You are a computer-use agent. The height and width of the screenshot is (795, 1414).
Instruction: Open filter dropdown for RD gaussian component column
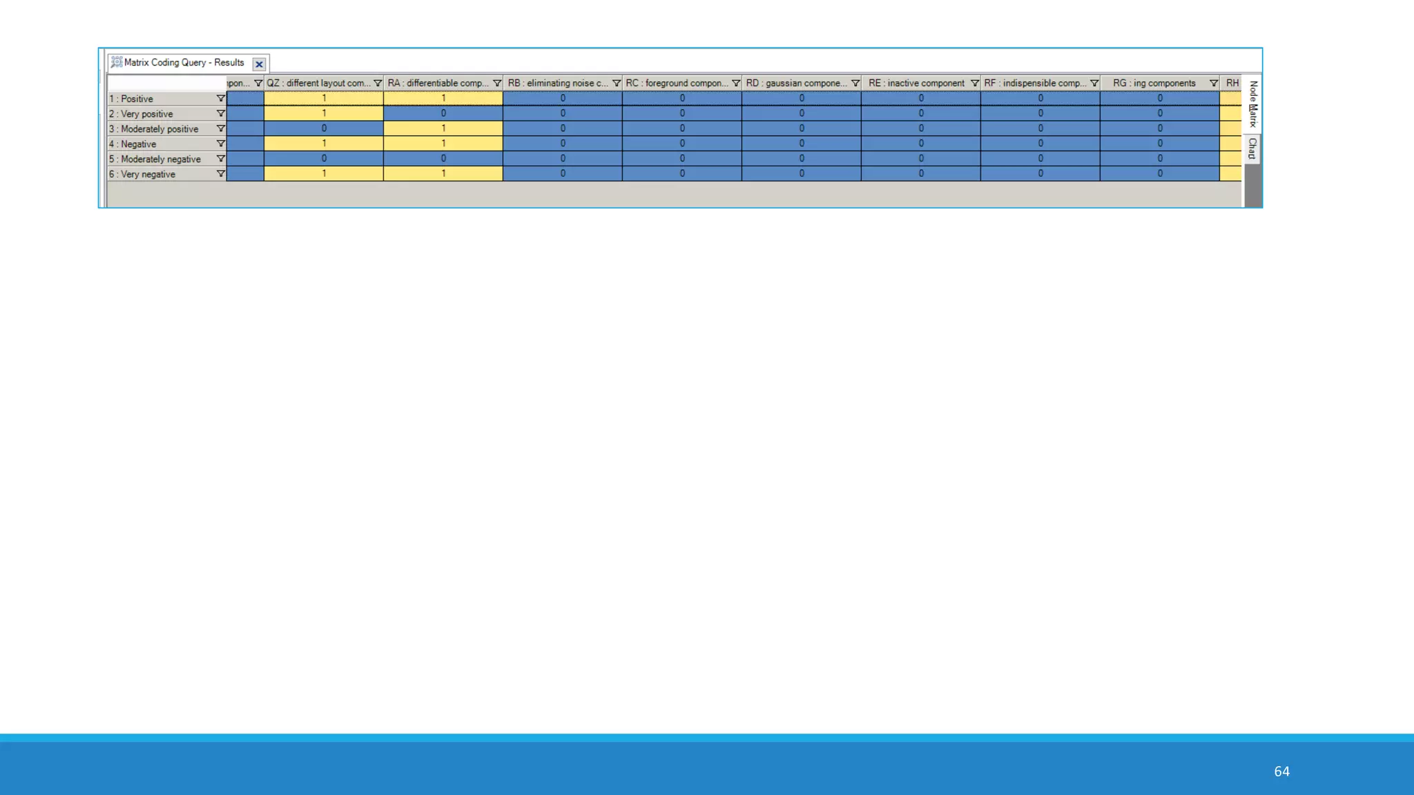tap(855, 84)
